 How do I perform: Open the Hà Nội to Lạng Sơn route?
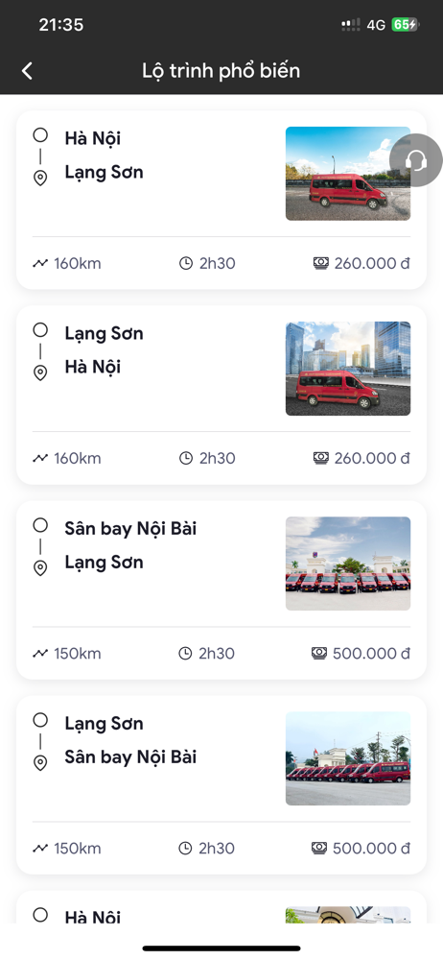tap(221, 200)
